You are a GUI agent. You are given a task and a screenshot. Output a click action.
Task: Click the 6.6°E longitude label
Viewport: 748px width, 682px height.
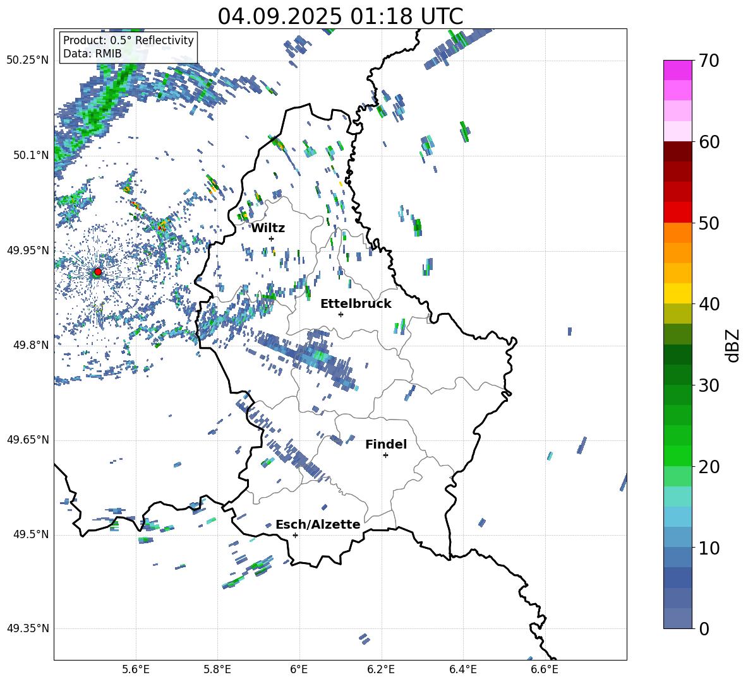(545, 669)
